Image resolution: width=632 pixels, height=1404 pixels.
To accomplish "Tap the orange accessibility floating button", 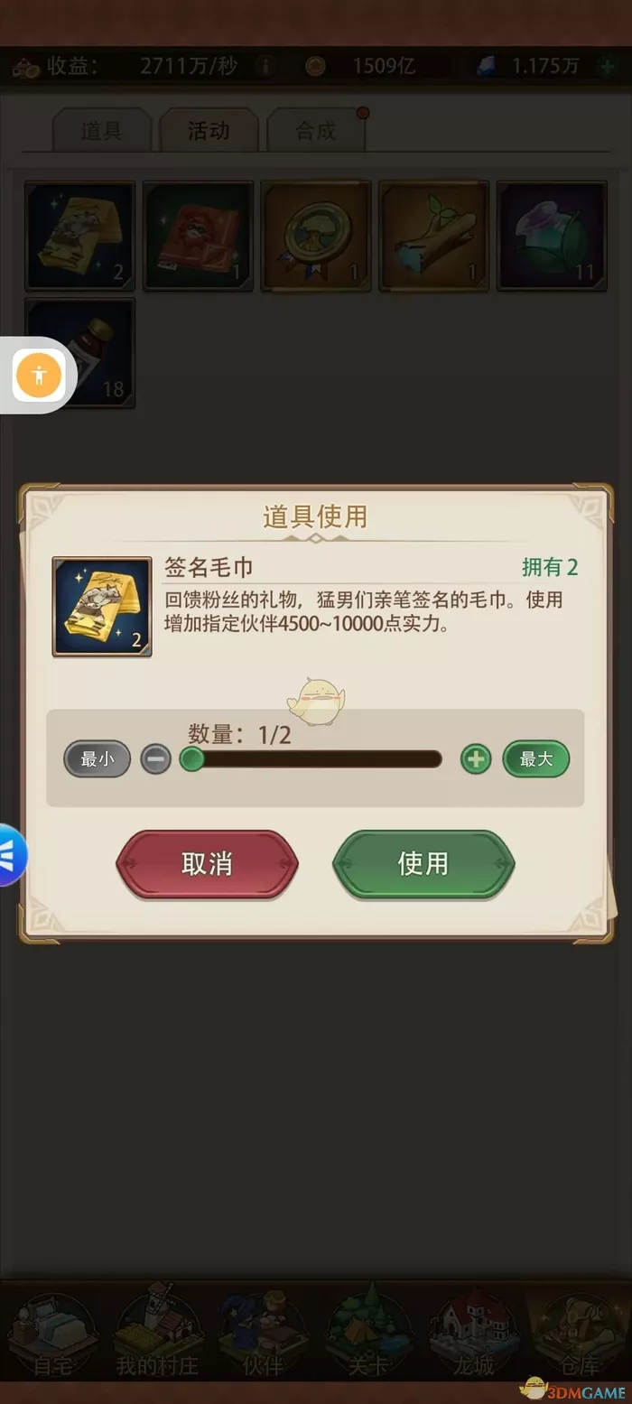I will tap(39, 375).
